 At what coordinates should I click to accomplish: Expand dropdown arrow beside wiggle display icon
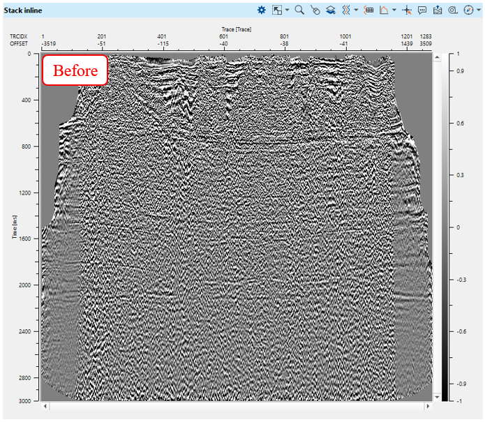[x=356, y=10]
